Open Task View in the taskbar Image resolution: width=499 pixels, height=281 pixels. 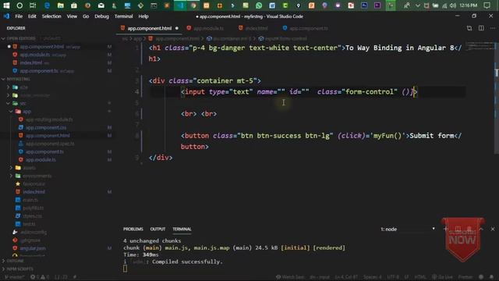(33, 5)
